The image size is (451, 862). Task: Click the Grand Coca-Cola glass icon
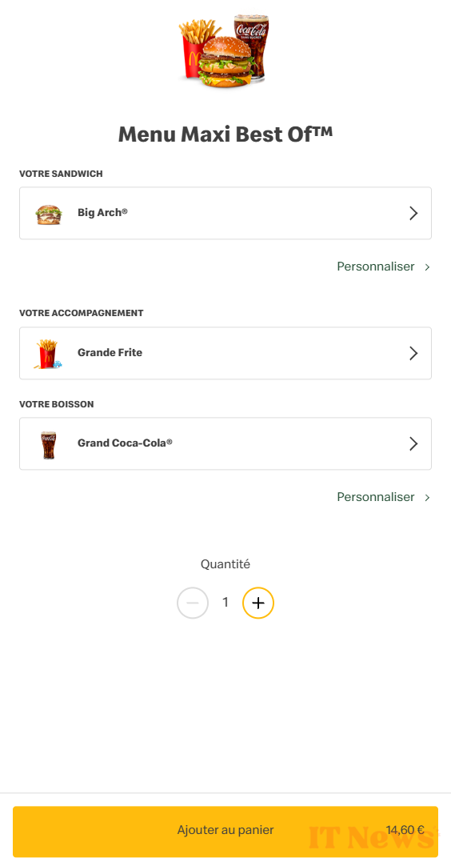tap(49, 445)
